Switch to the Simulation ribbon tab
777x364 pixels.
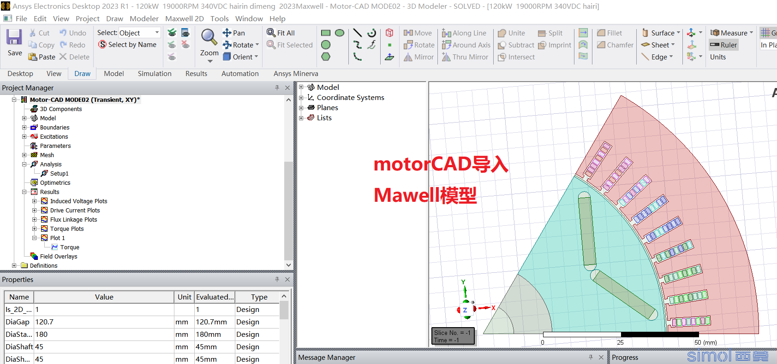[155, 74]
